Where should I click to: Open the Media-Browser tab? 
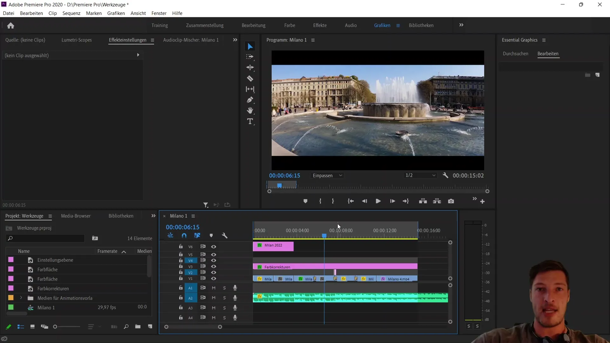(76, 216)
